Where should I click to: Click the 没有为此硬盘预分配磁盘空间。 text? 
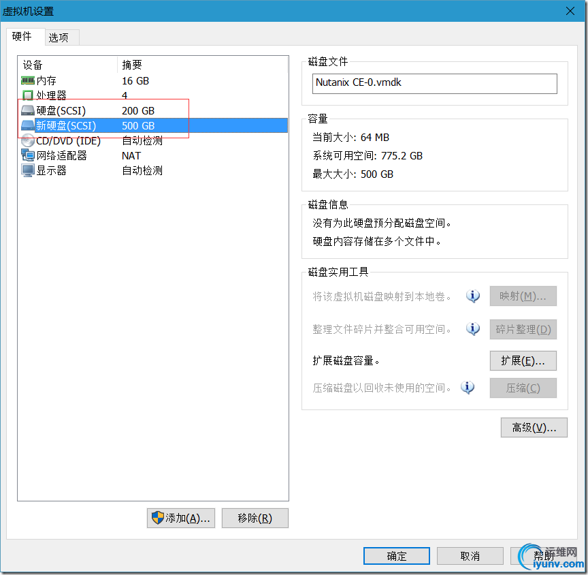coord(382,223)
